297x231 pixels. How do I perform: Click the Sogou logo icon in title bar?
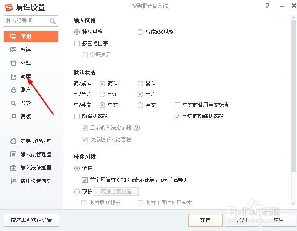[x=9, y=7]
